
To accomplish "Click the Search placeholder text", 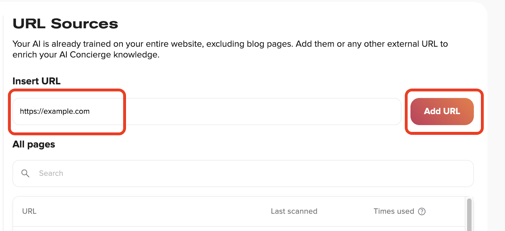I will click(x=51, y=173).
